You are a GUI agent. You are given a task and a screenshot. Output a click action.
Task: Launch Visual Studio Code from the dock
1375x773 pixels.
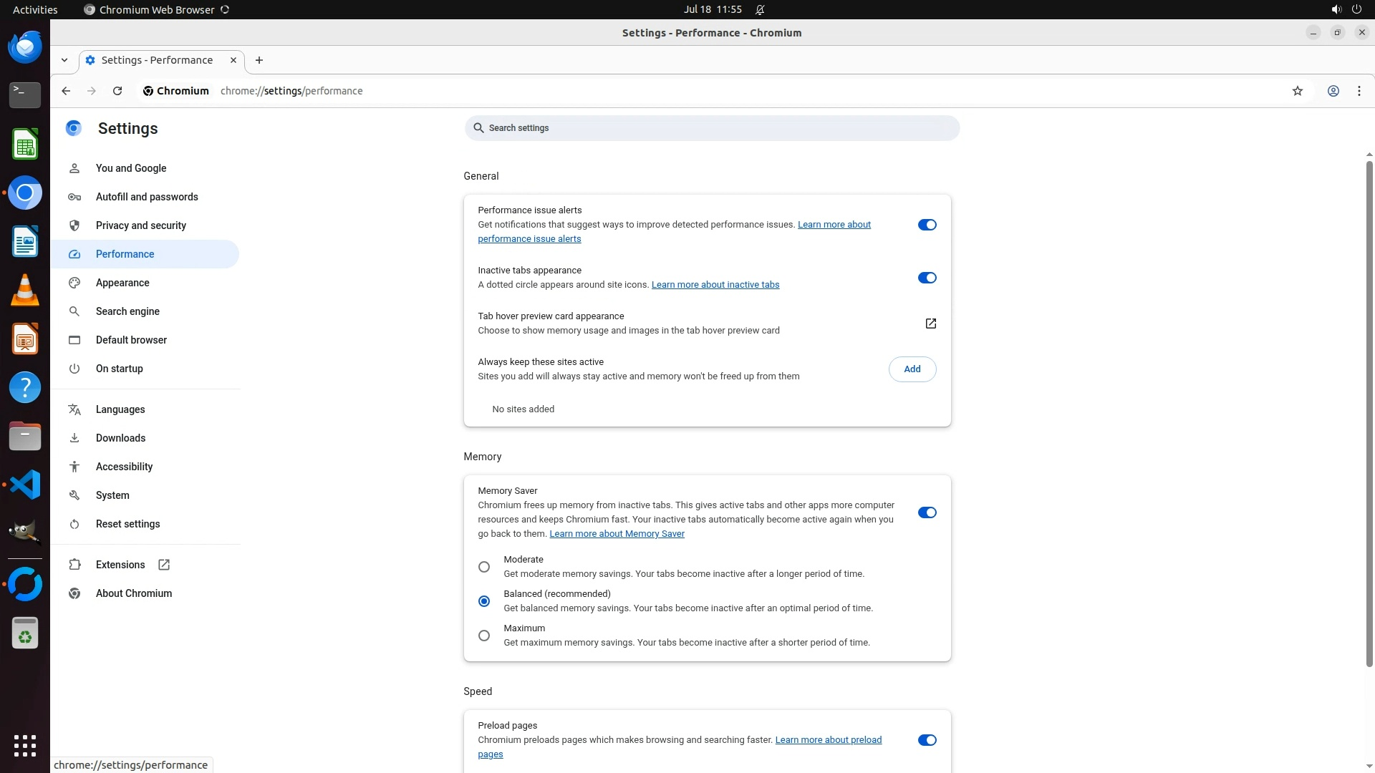(x=25, y=485)
